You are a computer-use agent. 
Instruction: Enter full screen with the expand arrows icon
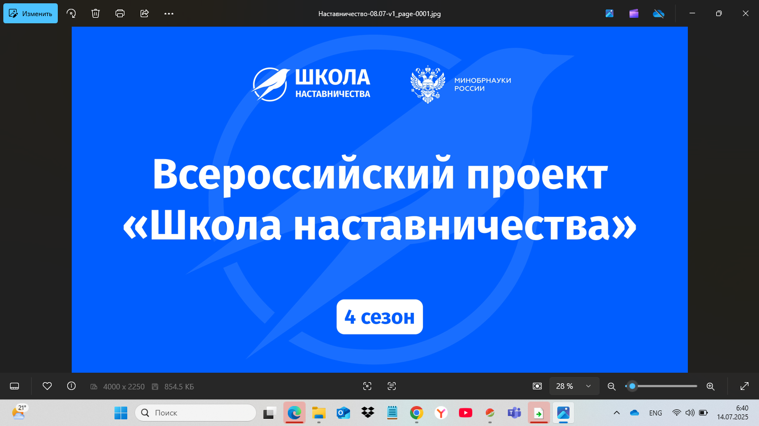tap(745, 386)
